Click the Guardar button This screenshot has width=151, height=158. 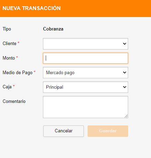[x=108, y=131]
